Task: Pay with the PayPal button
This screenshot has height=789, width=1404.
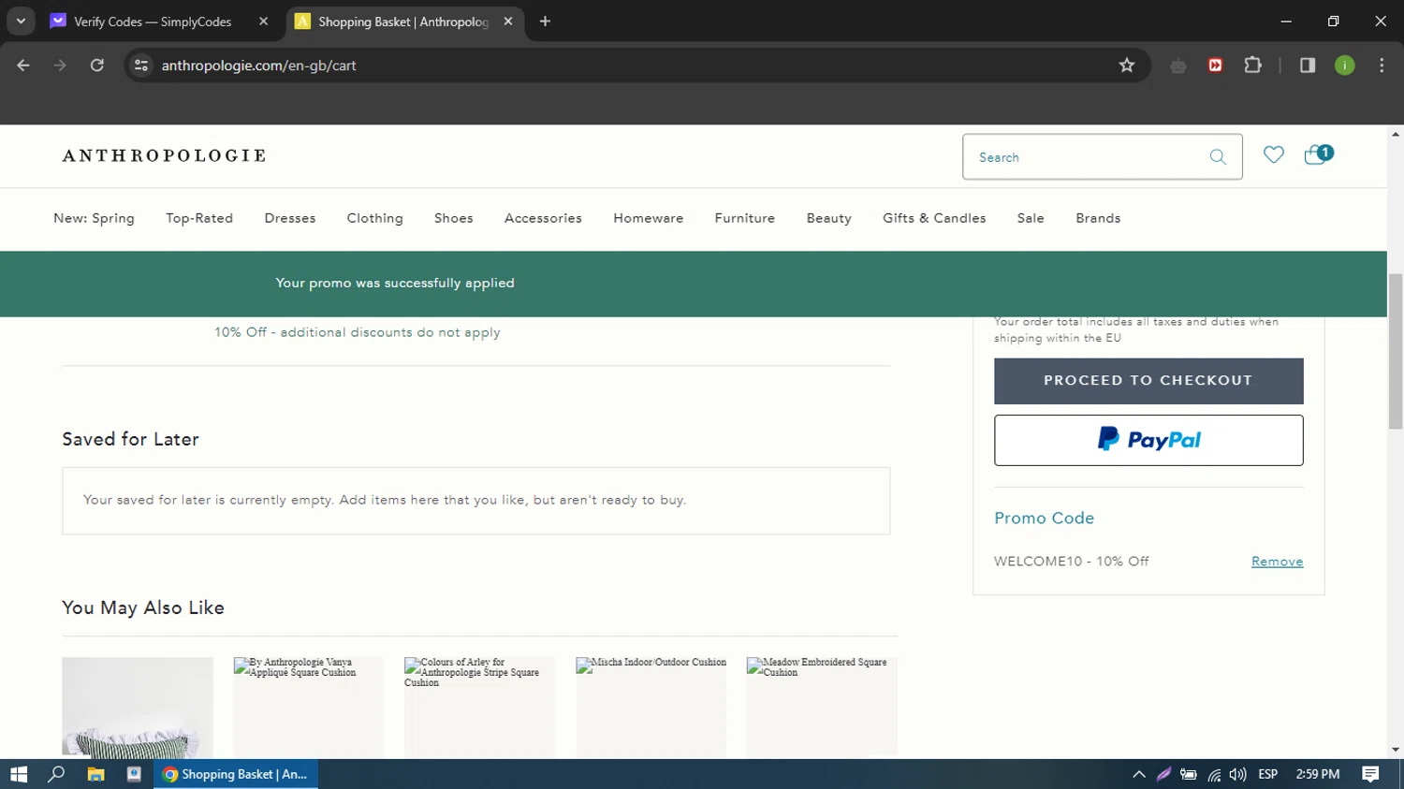Action: click(1148, 440)
